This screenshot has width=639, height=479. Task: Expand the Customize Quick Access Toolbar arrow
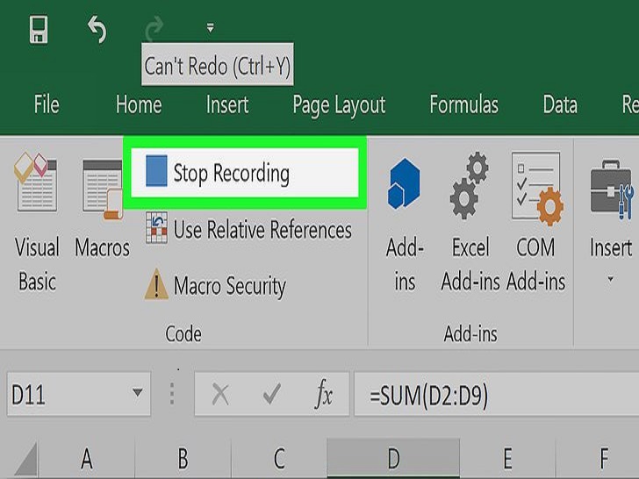210,29
